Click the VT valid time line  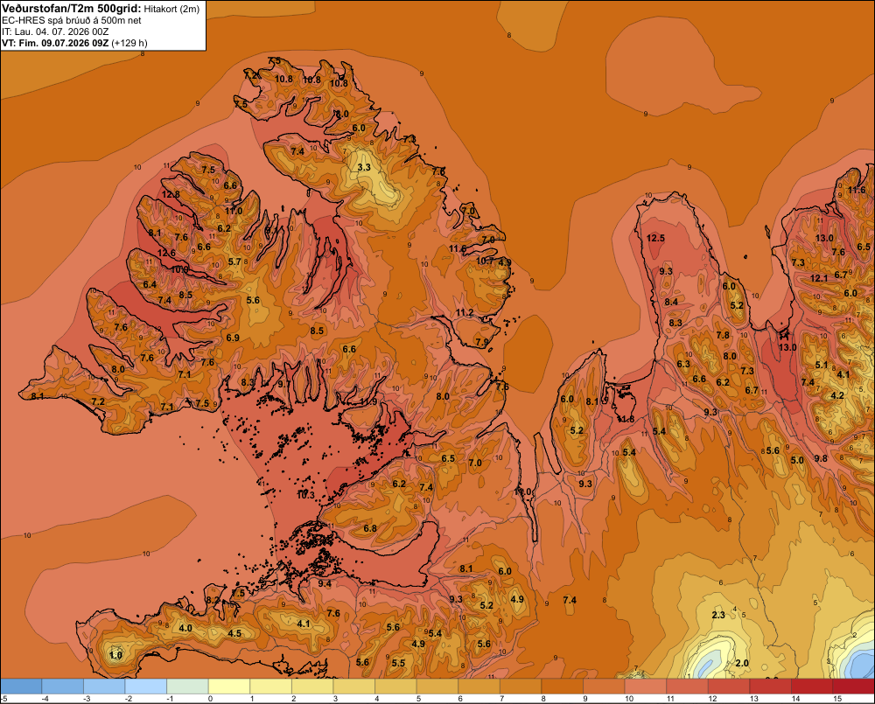[x=74, y=43]
